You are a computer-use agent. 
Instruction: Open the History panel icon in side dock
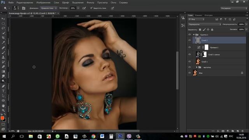coord(183,18)
